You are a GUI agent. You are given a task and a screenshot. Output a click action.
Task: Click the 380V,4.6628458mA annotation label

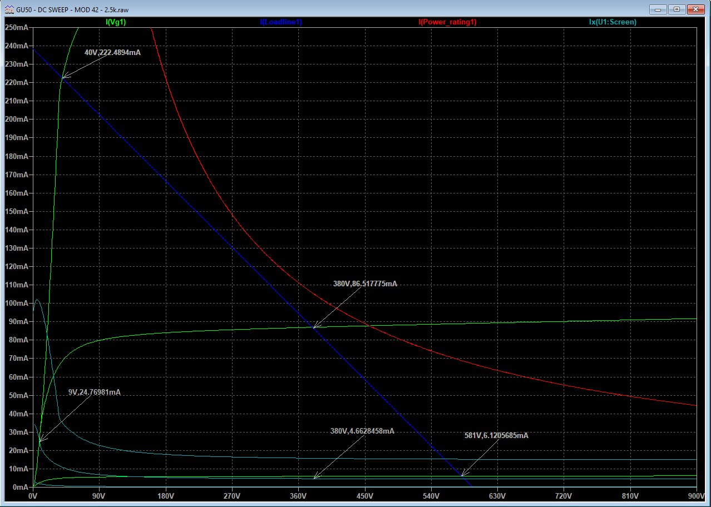click(x=362, y=431)
